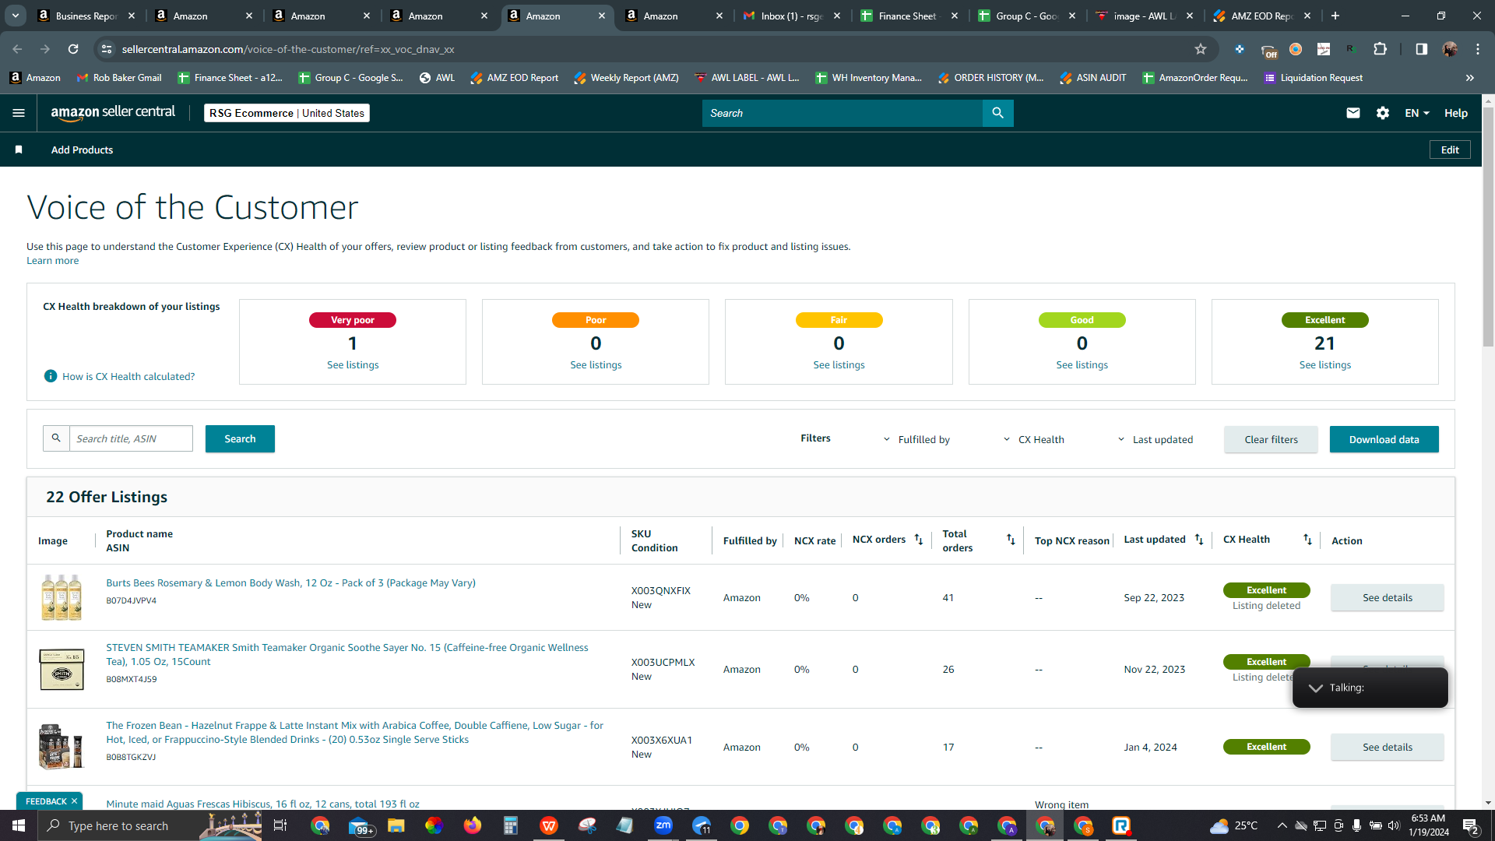The width and height of the screenshot is (1495, 841).
Task: Open the STEVEN SMITH TEAMAKER product link
Action: [x=347, y=654]
